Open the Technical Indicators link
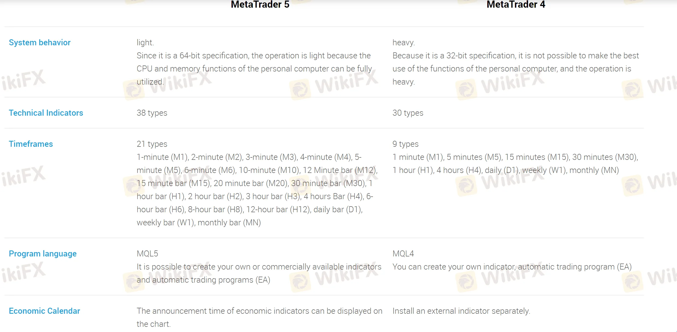The image size is (677, 332). [46, 113]
